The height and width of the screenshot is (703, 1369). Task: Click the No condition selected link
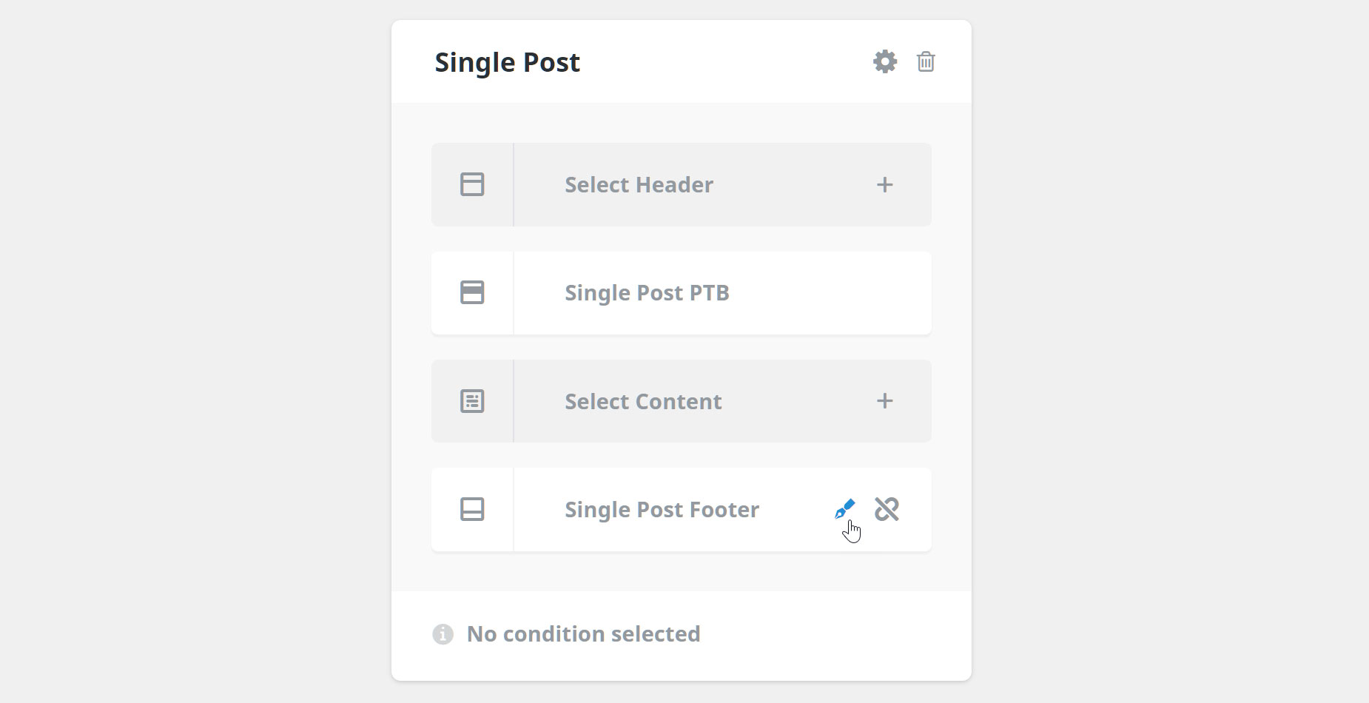pos(583,634)
